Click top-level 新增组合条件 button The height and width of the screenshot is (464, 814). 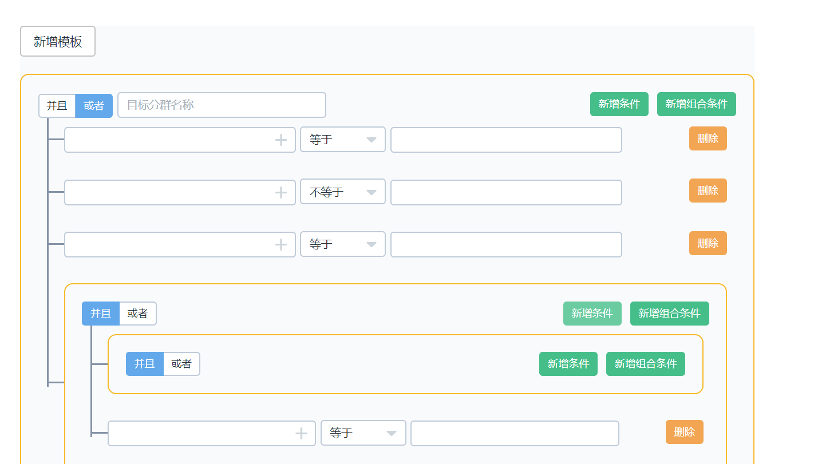(x=696, y=104)
